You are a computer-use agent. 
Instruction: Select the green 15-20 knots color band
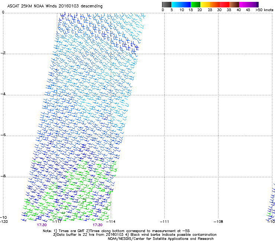coord(195,4)
